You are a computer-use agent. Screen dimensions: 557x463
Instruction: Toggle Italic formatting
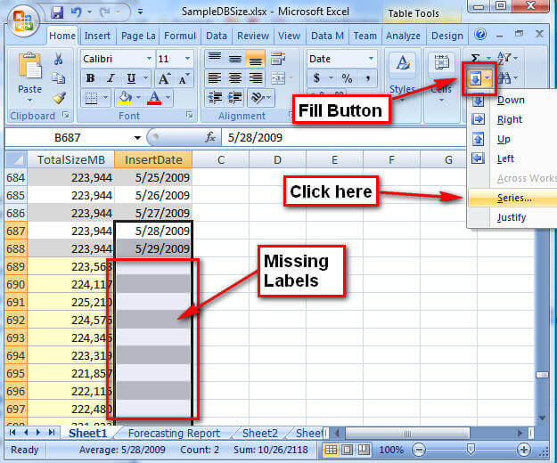[x=111, y=78]
